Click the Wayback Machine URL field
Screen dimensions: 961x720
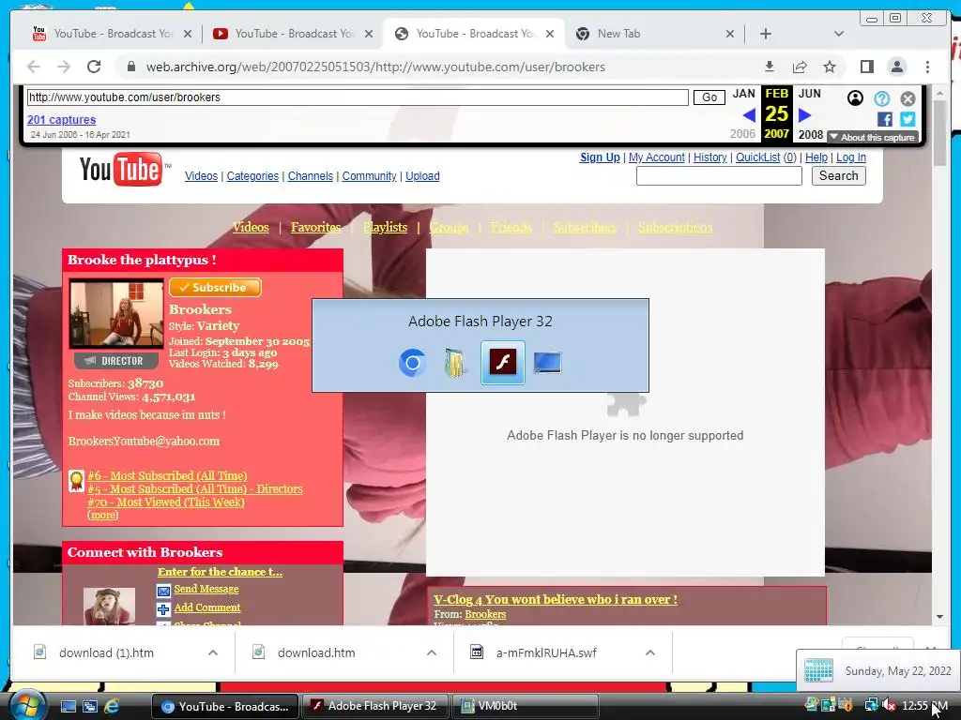(x=358, y=97)
